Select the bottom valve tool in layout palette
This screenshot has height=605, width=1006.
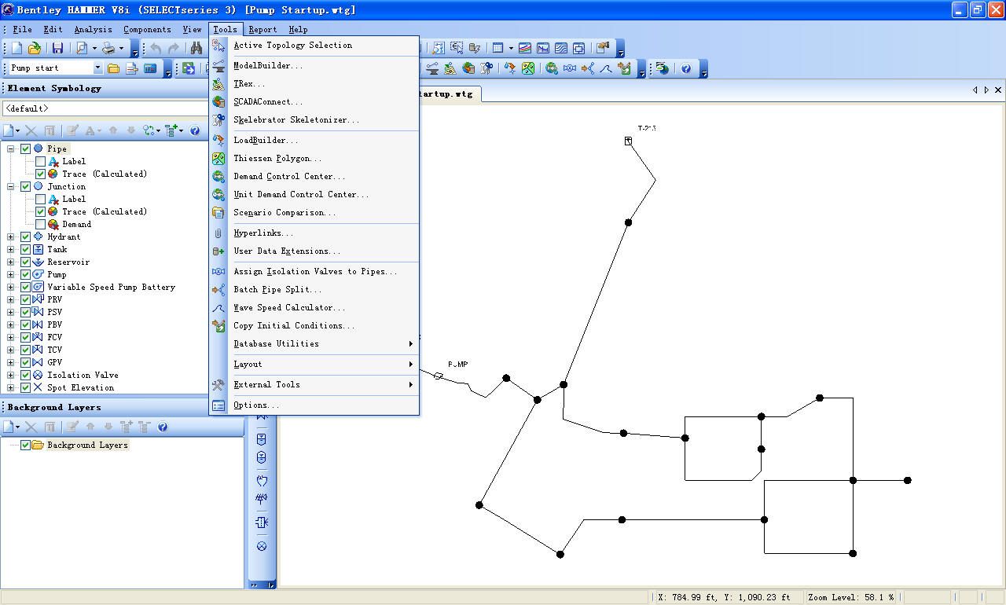(x=262, y=546)
